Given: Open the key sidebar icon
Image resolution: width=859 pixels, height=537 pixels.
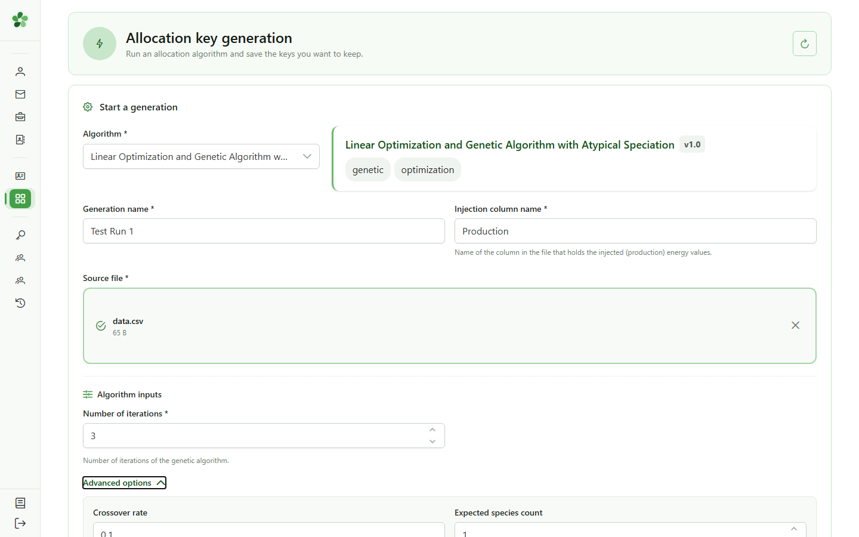Looking at the screenshot, I should [20, 235].
